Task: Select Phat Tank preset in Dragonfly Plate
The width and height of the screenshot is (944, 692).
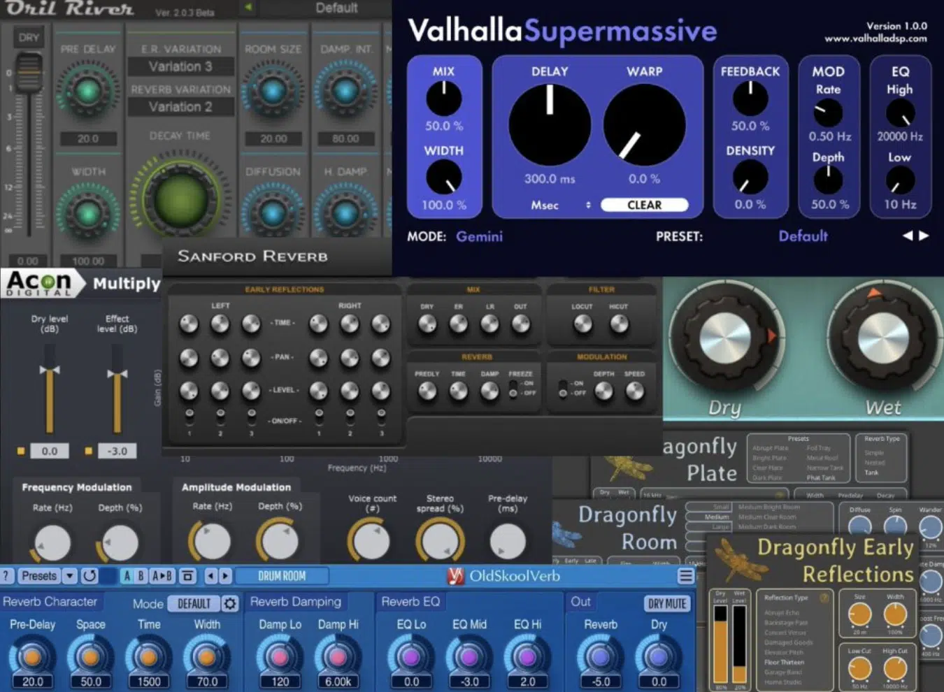Action: [820, 478]
